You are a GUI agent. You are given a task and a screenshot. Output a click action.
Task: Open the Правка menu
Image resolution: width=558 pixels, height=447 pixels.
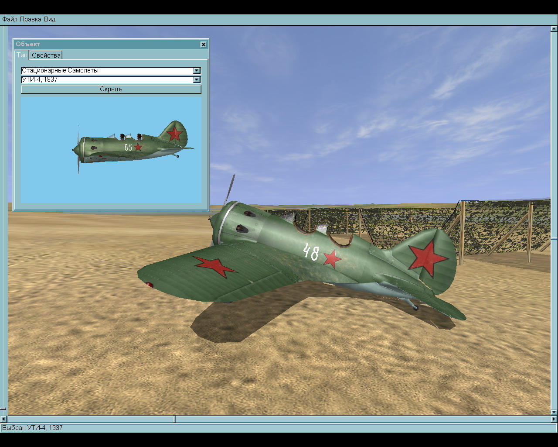coord(31,19)
